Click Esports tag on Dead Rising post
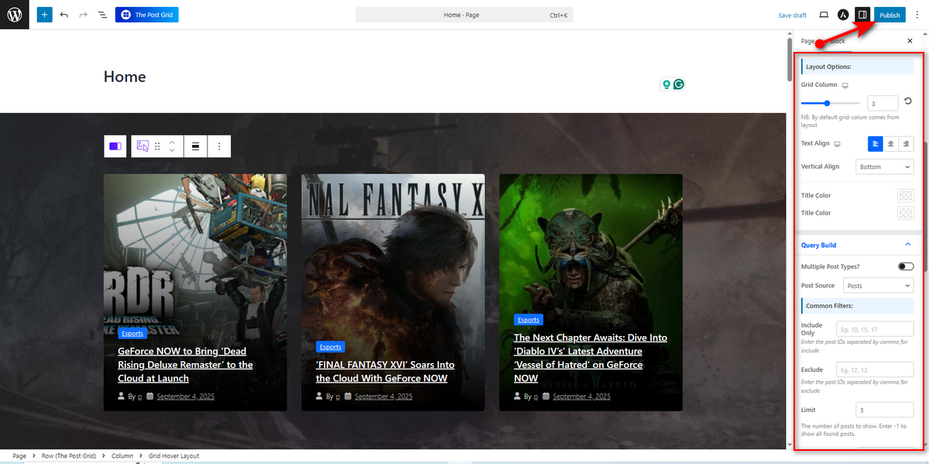This screenshot has width=929, height=464. point(132,334)
